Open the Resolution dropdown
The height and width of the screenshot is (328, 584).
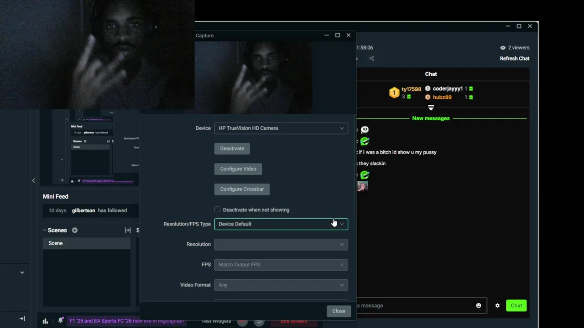[x=281, y=244]
